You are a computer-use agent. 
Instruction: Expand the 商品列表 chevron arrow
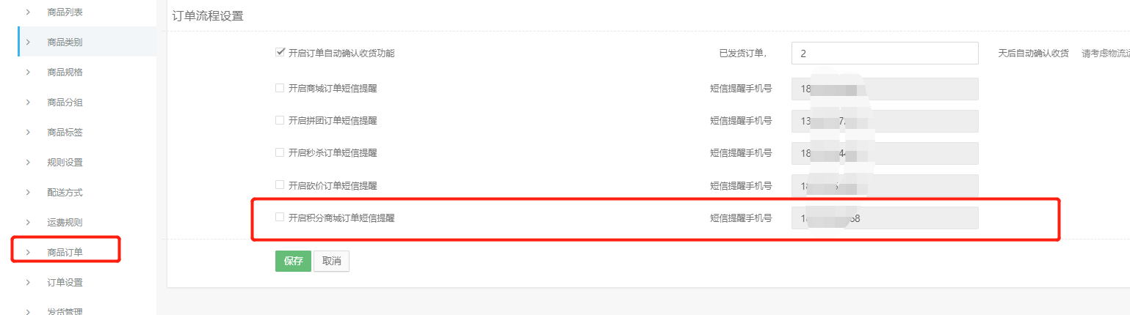(28, 12)
